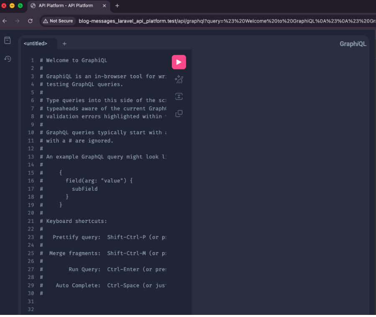Click the Not Secure site warning badge
The height and width of the screenshot is (317, 376).
tap(58, 21)
